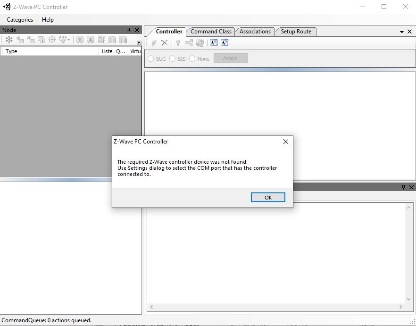The image size is (416, 326).
Task: Click the Z-Wave app icon in title bar
Action: click(x=7, y=7)
